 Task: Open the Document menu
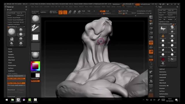point(47,7)
